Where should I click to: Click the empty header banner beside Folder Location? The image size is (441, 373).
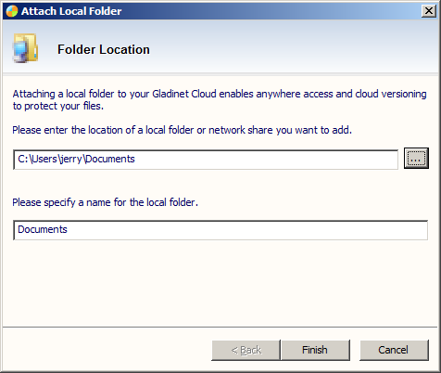pos(294,48)
